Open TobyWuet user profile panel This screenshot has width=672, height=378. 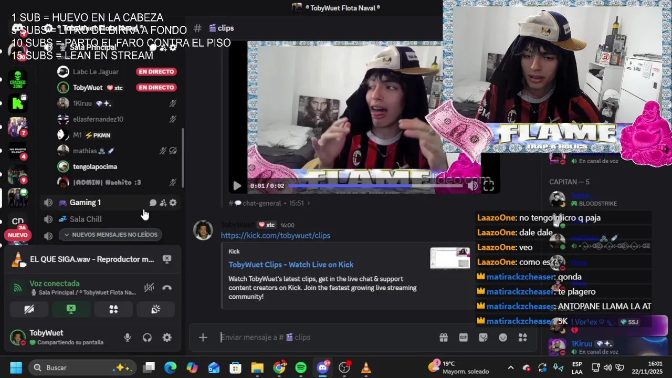58,337
